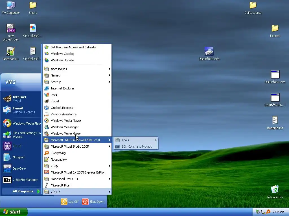Click the Log Off button

tap(70, 201)
